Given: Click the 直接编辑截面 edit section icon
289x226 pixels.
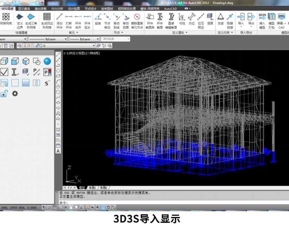Looking at the screenshot, I should pos(171,21).
